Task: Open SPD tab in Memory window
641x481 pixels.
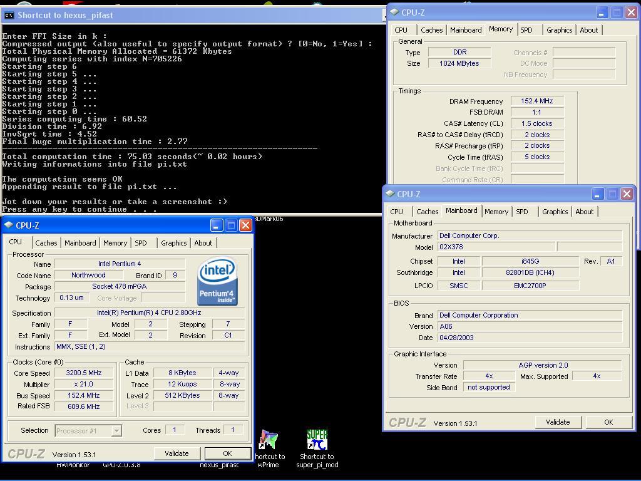Action: point(526,30)
